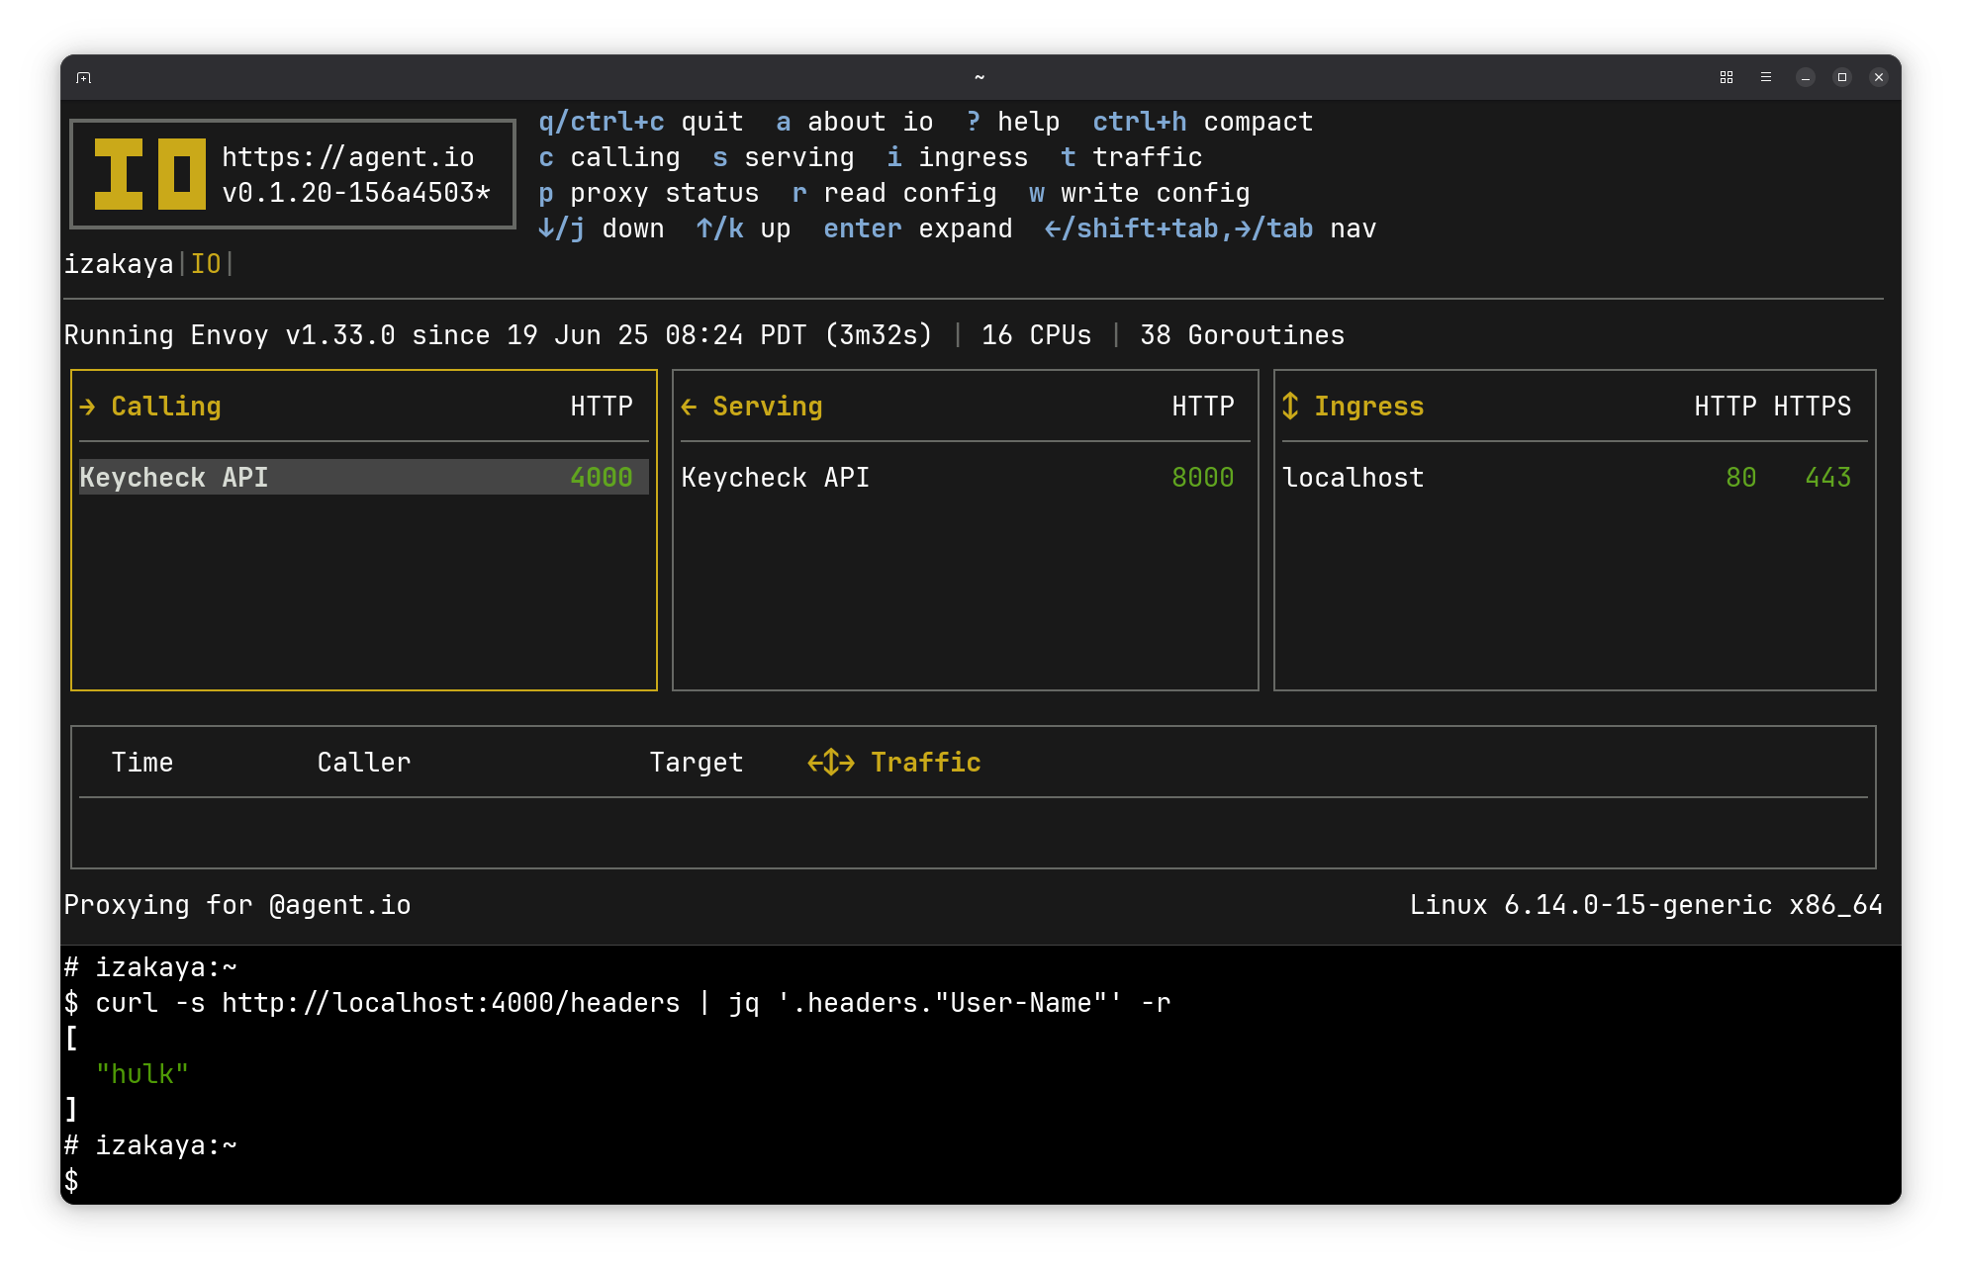Click the Time column header
The image size is (1962, 1271).
tap(142, 763)
